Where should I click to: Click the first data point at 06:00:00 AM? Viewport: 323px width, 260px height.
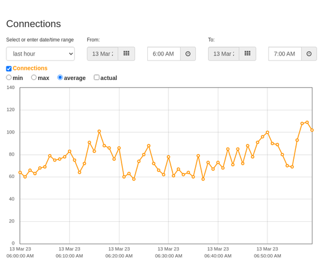tap(20, 172)
